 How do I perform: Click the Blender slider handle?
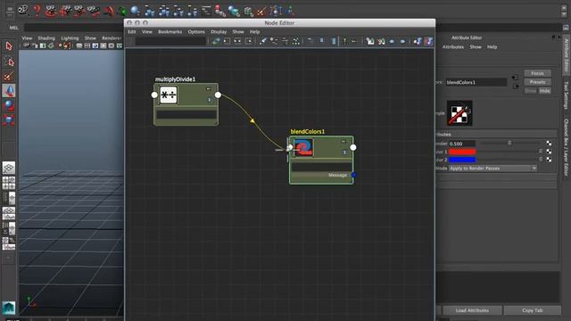click(509, 144)
